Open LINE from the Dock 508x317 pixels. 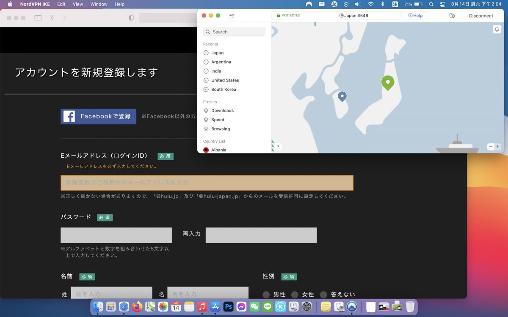(268, 307)
